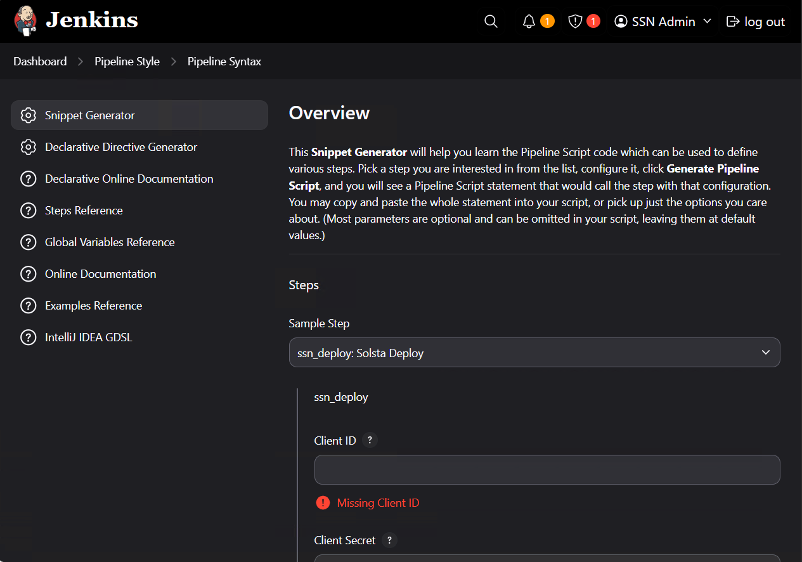The width and height of the screenshot is (802, 562).
Task: Click the red security warning count badge
Action: 593,22
